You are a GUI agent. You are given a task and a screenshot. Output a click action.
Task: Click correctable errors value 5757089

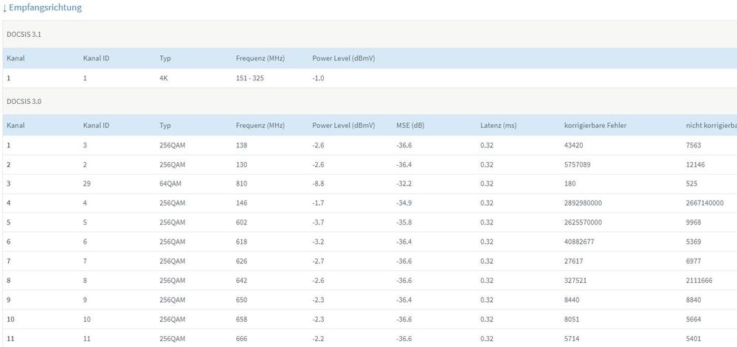coord(577,165)
